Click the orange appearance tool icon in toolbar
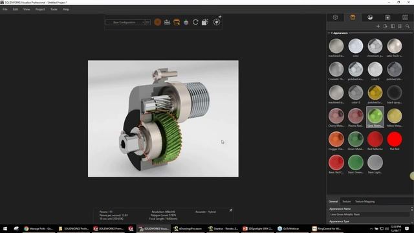The height and width of the screenshot is (233, 414). [177, 22]
